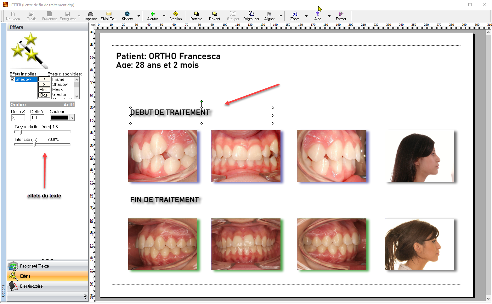Open the Couleur dropdown arrow
Viewport: 492px width, 304px height.
(72, 118)
